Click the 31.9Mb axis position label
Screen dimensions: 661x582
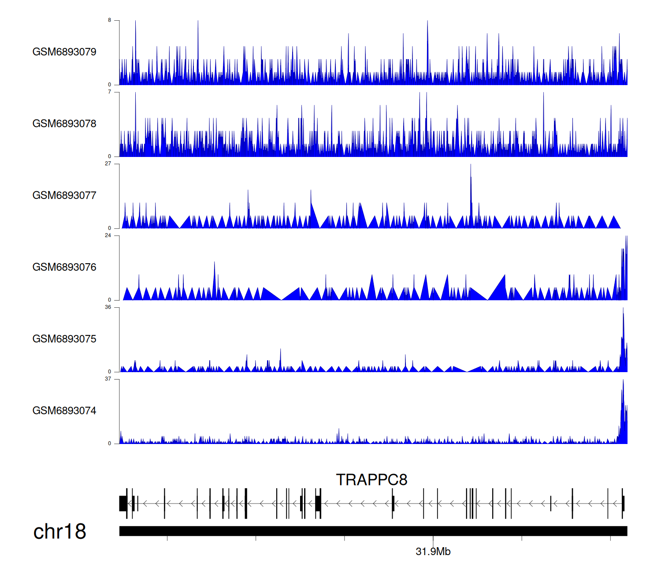point(433,552)
